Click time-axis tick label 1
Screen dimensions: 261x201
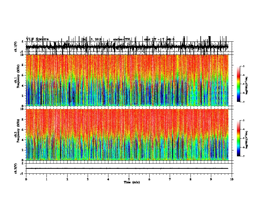[46, 179]
